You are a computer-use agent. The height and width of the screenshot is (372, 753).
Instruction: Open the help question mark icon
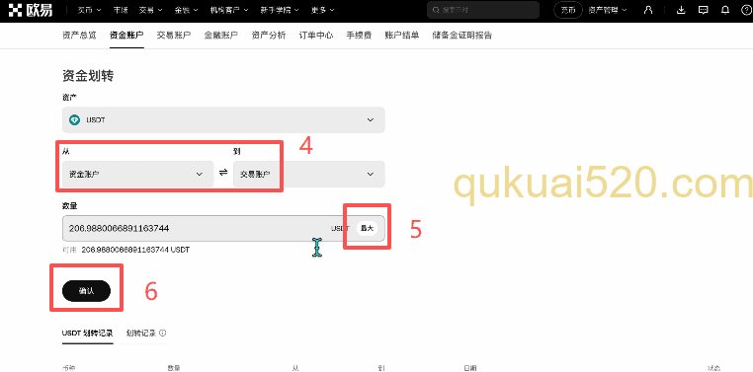pyautogui.click(x=746, y=10)
